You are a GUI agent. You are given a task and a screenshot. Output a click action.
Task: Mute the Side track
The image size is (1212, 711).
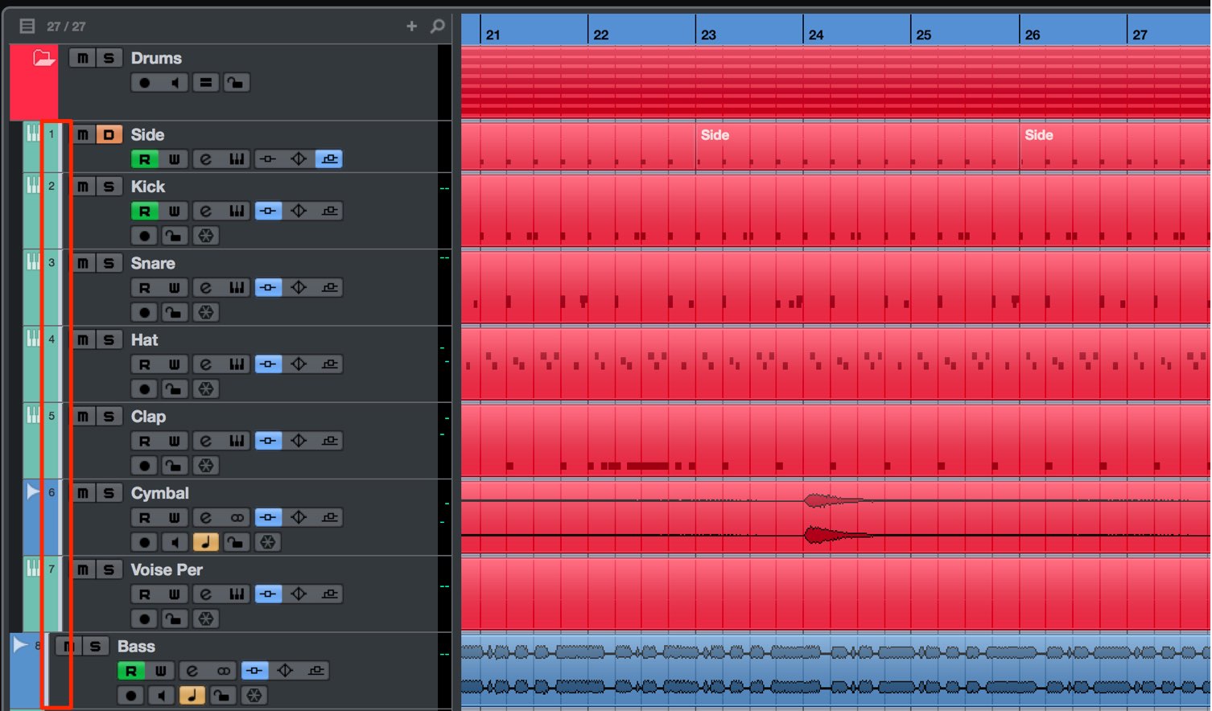(82, 134)
